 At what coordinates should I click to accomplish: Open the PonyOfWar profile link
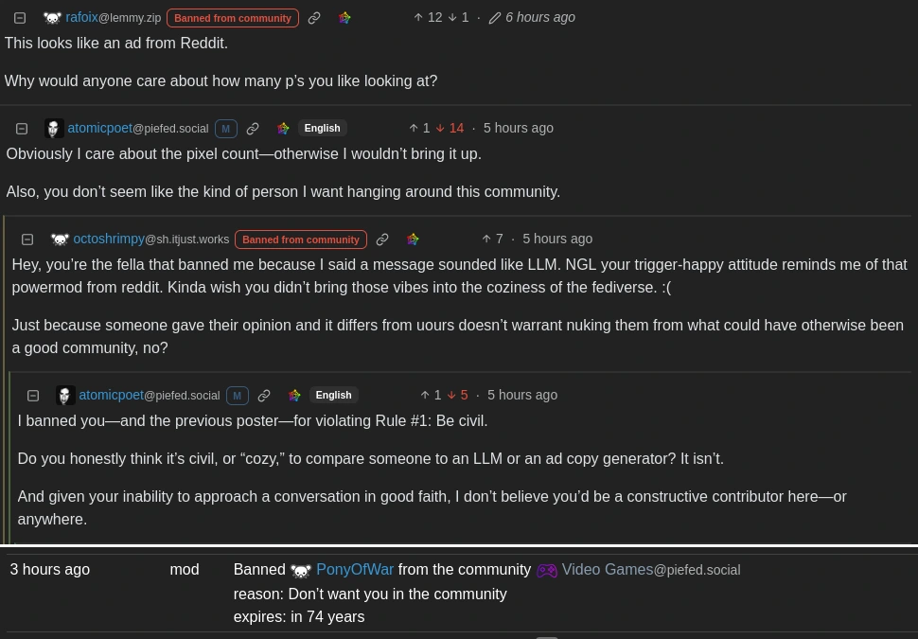tap(355, 569)
